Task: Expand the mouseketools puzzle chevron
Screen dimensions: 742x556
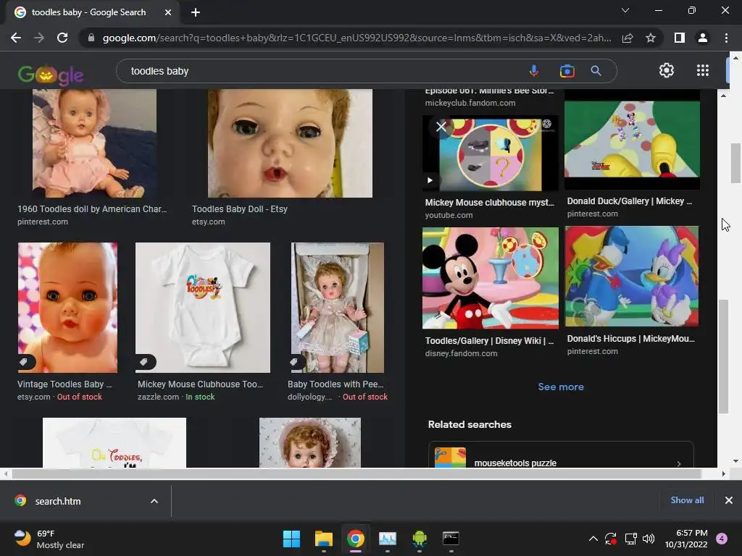Action: coord(679,464)
